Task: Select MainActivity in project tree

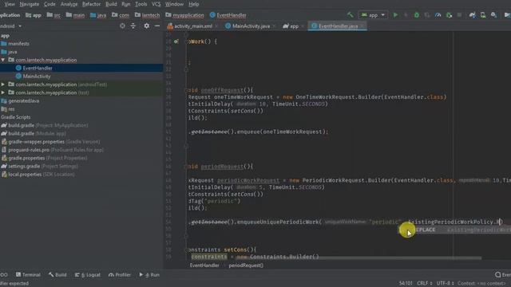Action: pyautogui.click(x=37, y=77)
